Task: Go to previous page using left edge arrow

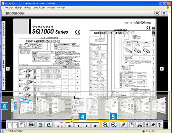Action: pos(8,69)
